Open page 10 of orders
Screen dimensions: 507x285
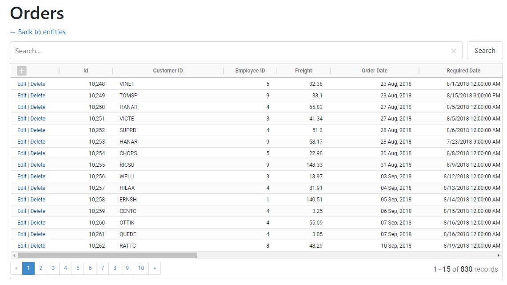(141, 268)
